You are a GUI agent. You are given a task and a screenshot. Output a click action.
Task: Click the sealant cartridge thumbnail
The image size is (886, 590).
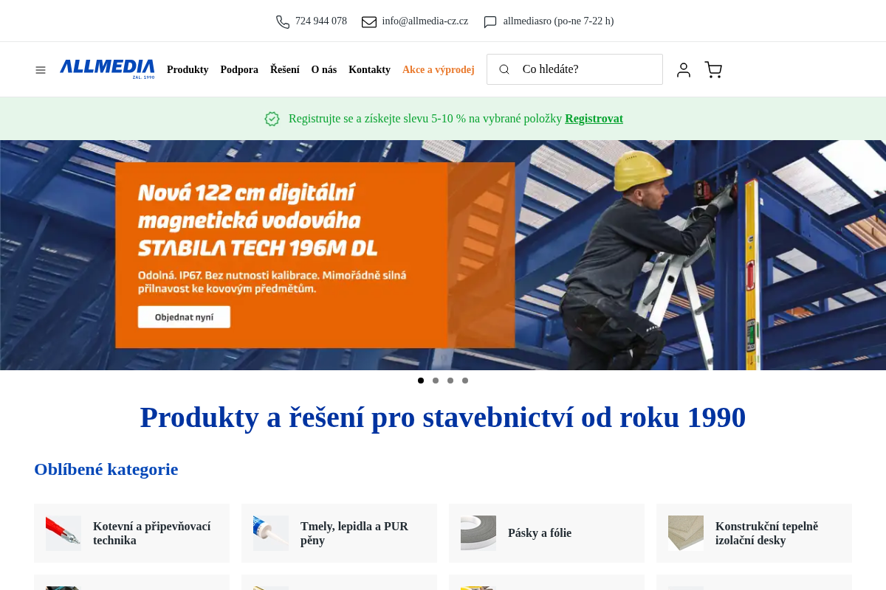[271, 533]
